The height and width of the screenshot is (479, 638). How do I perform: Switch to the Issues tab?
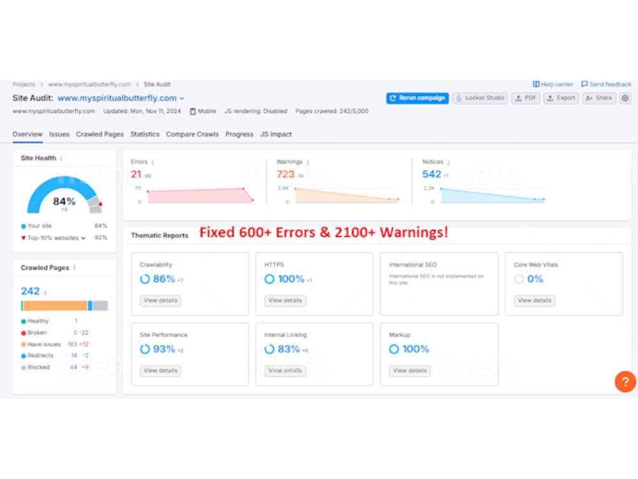[59, 134]
